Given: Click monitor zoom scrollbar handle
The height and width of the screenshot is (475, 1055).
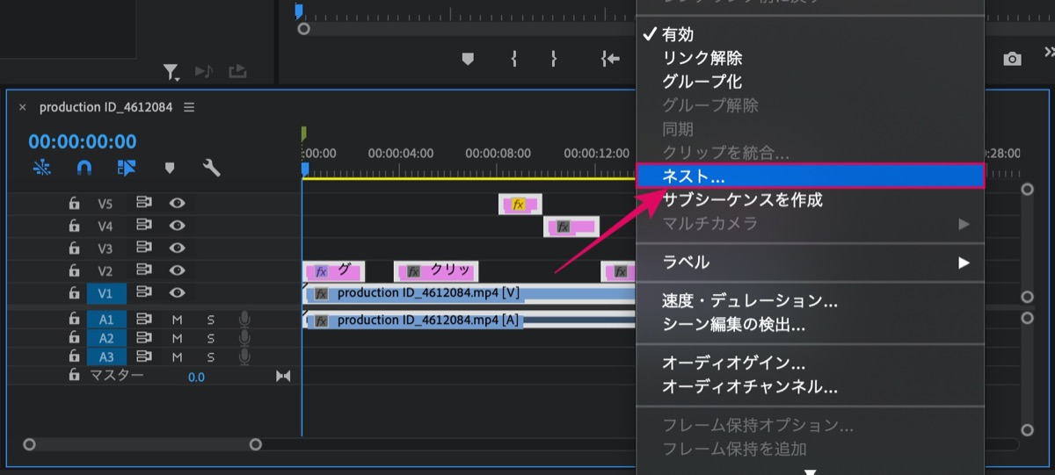Looking at the screenshot, I should pyautogui.click(x=304, y=28).
